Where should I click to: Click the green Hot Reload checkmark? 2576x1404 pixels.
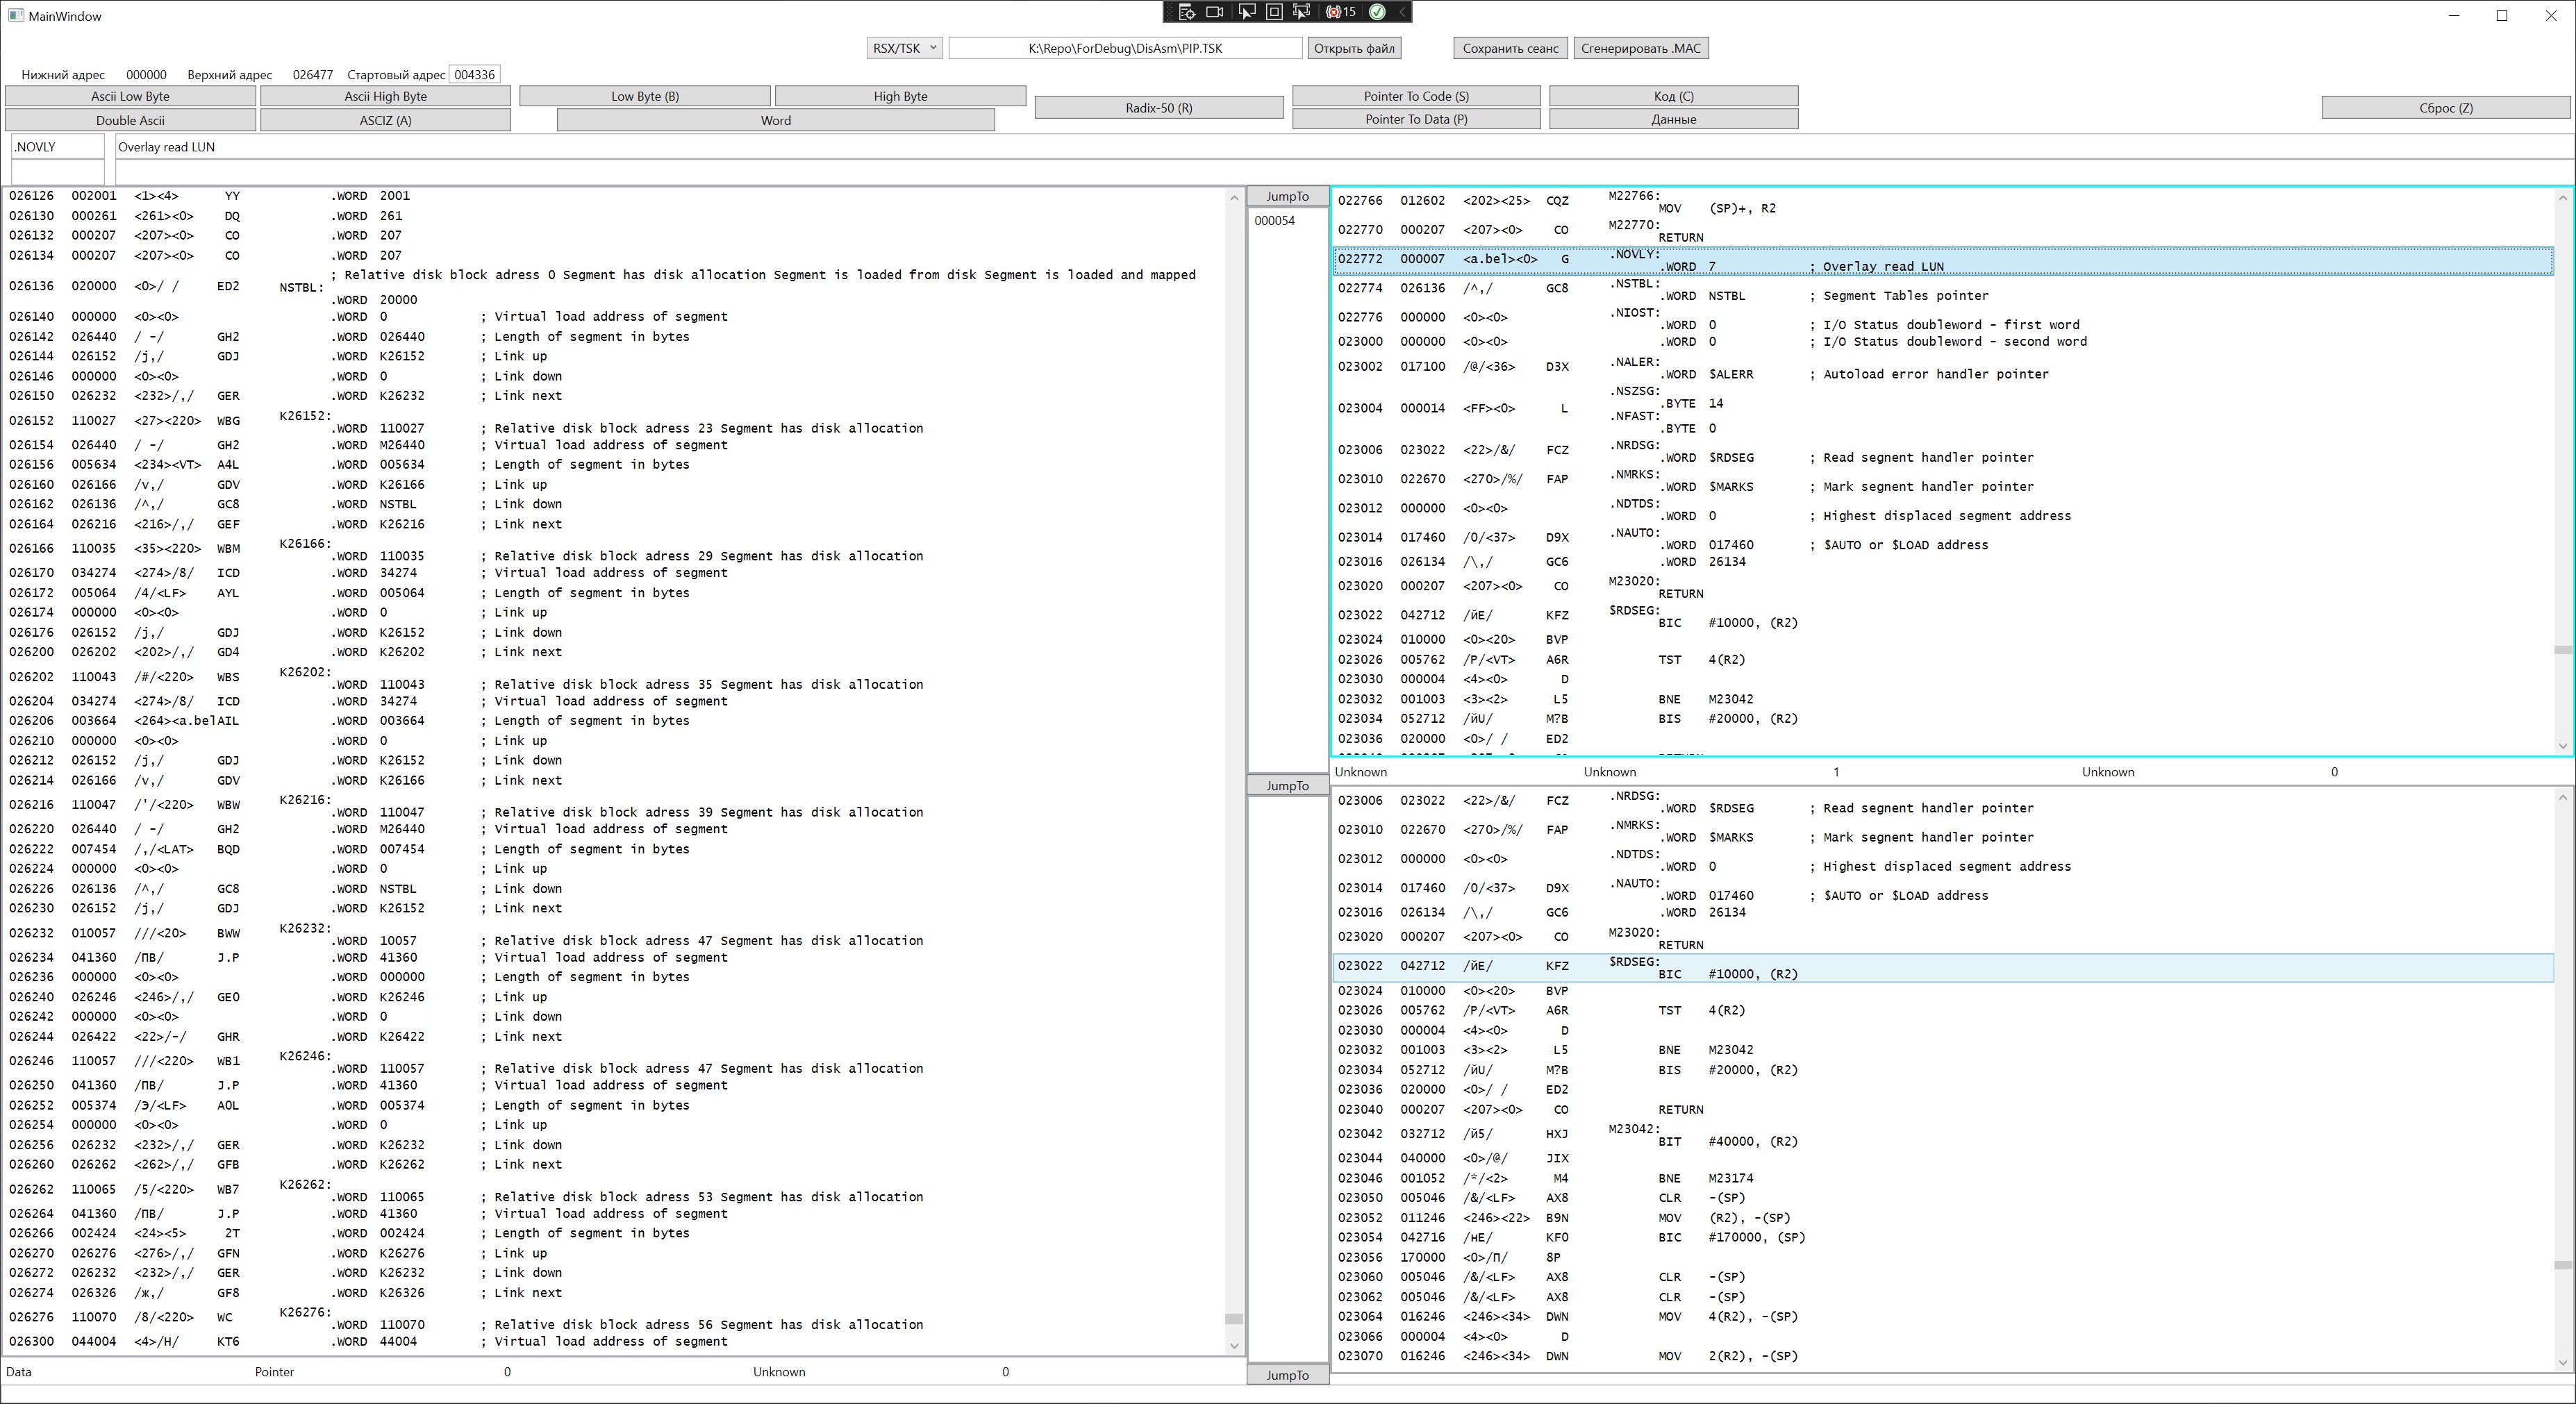click(x=1377, y=12)
